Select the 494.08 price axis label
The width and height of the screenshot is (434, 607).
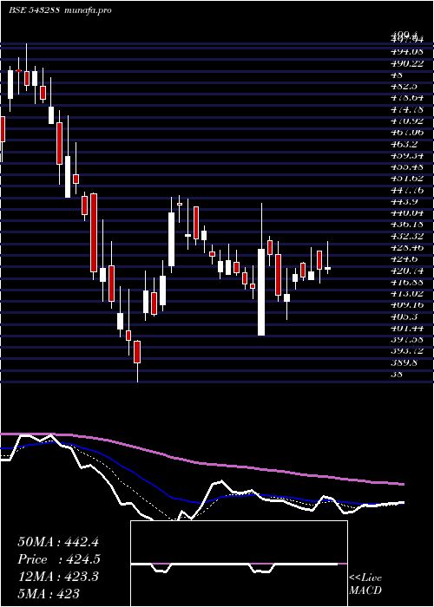coord(407,51)
